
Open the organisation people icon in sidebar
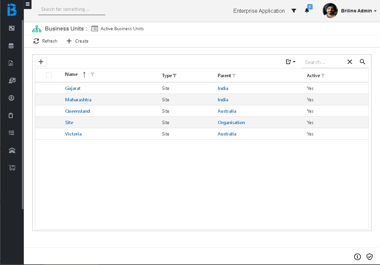tap(12, 150)
